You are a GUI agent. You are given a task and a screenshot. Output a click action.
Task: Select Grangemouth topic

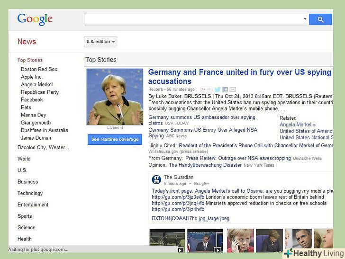coord(36,123)
